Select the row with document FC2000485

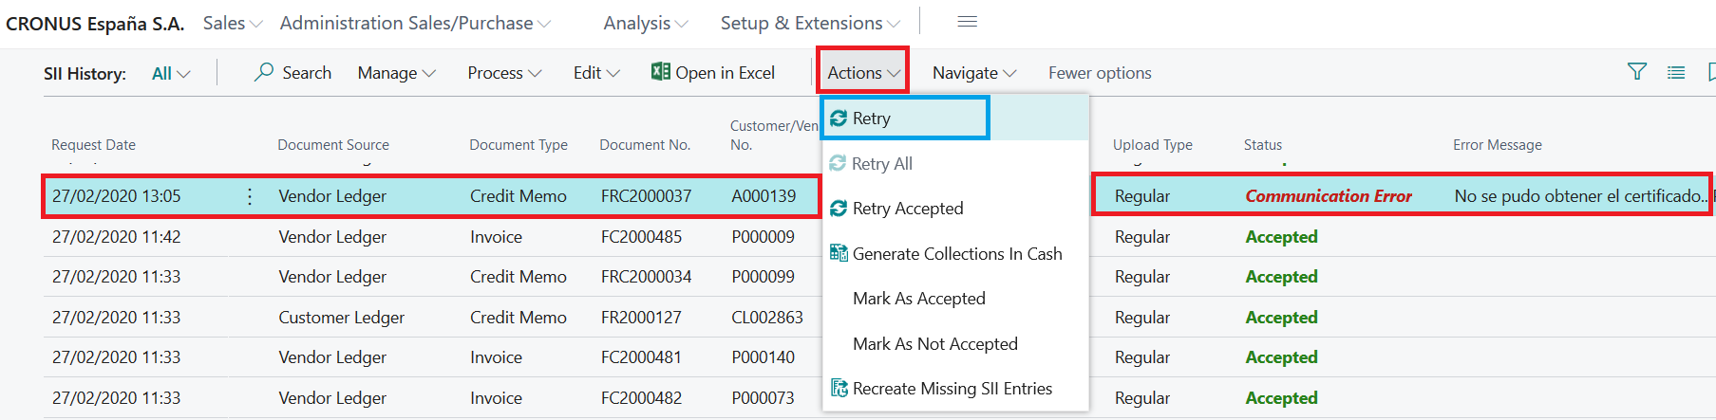(641, 237)
